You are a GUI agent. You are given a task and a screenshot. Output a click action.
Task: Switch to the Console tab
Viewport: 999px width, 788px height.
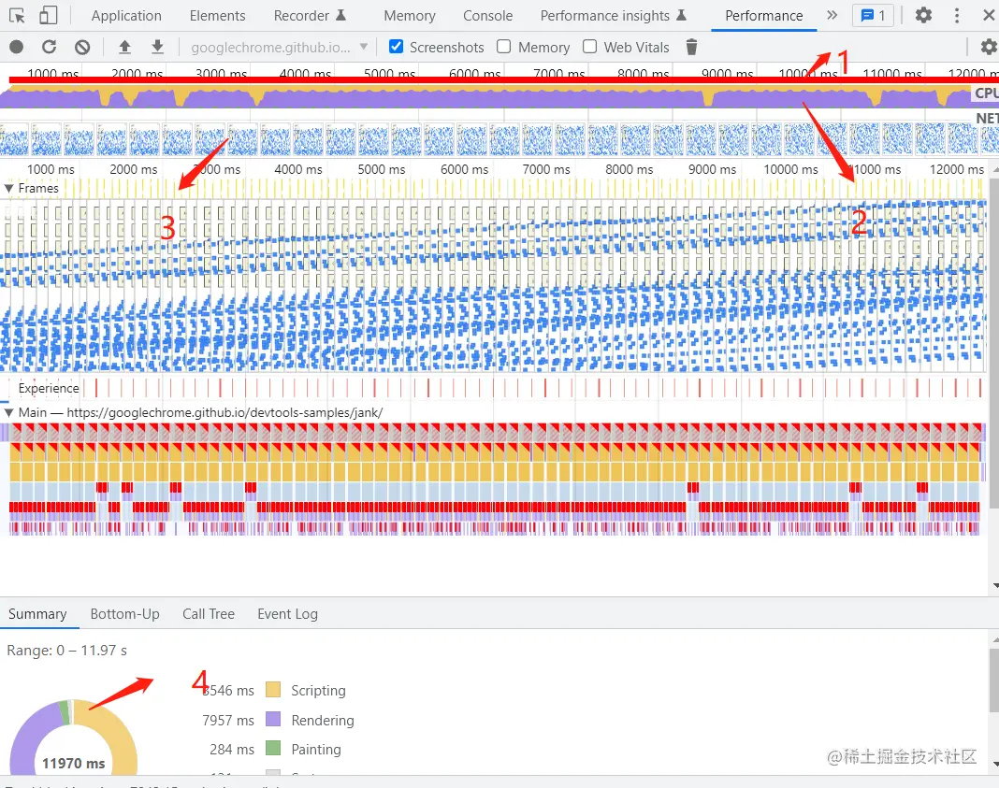(x=487, y=15)
